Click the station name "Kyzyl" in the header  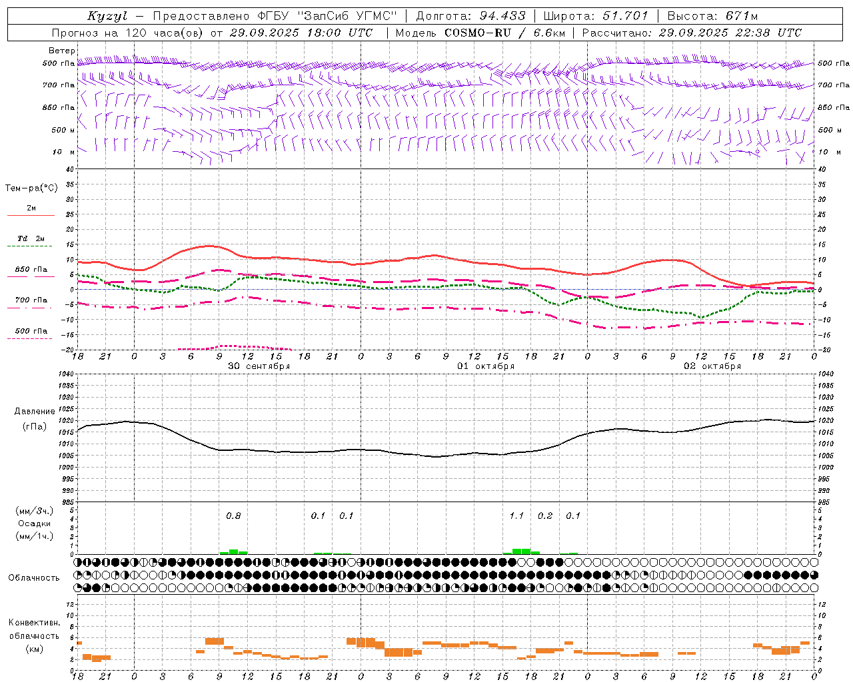tap(107, 16)
